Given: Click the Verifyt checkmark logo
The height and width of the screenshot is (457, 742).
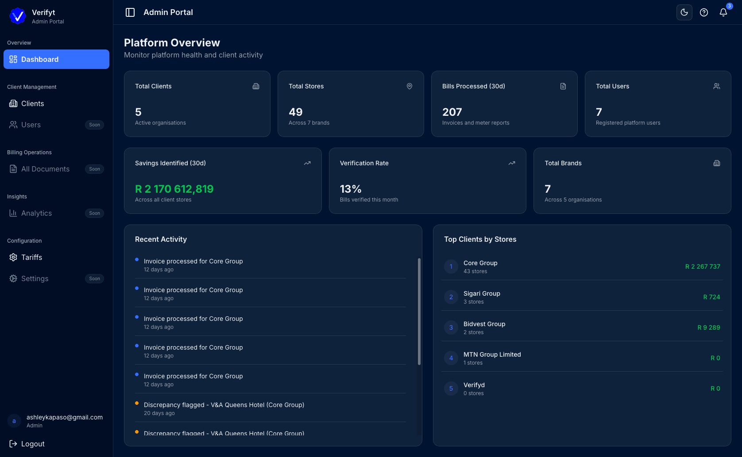Looking at the screenshot, I should pyautogui.click(x=18, y=16).
